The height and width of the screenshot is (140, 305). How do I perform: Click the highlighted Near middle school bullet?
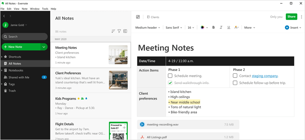point(184,102)
